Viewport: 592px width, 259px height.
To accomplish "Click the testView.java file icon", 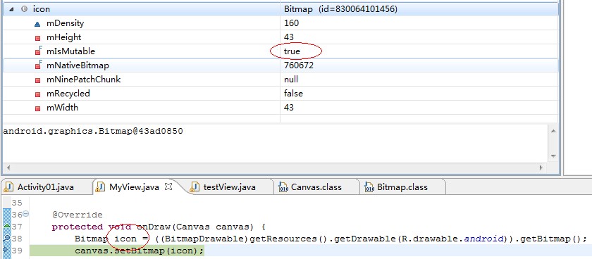I will coord(195,187).
